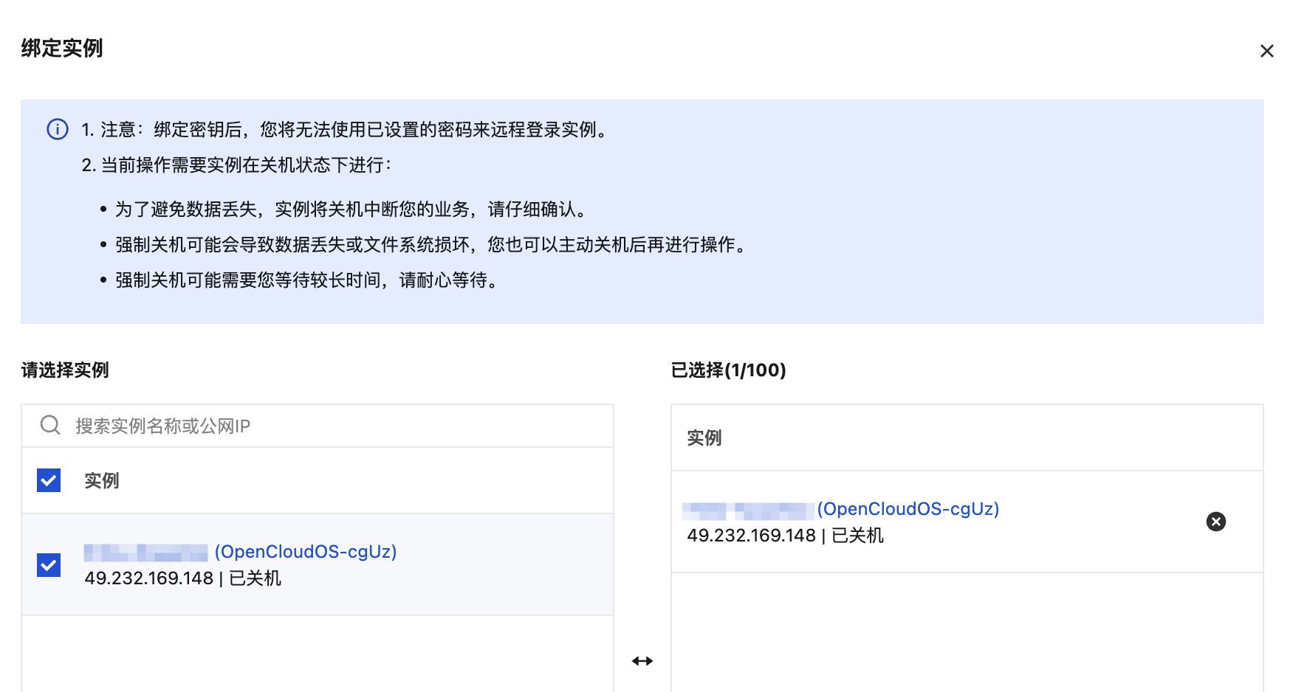This screenshot has width=1307, height=692.
Task: Click 49.232.169.148 status text in left list
Action: [x=182, y=578]
